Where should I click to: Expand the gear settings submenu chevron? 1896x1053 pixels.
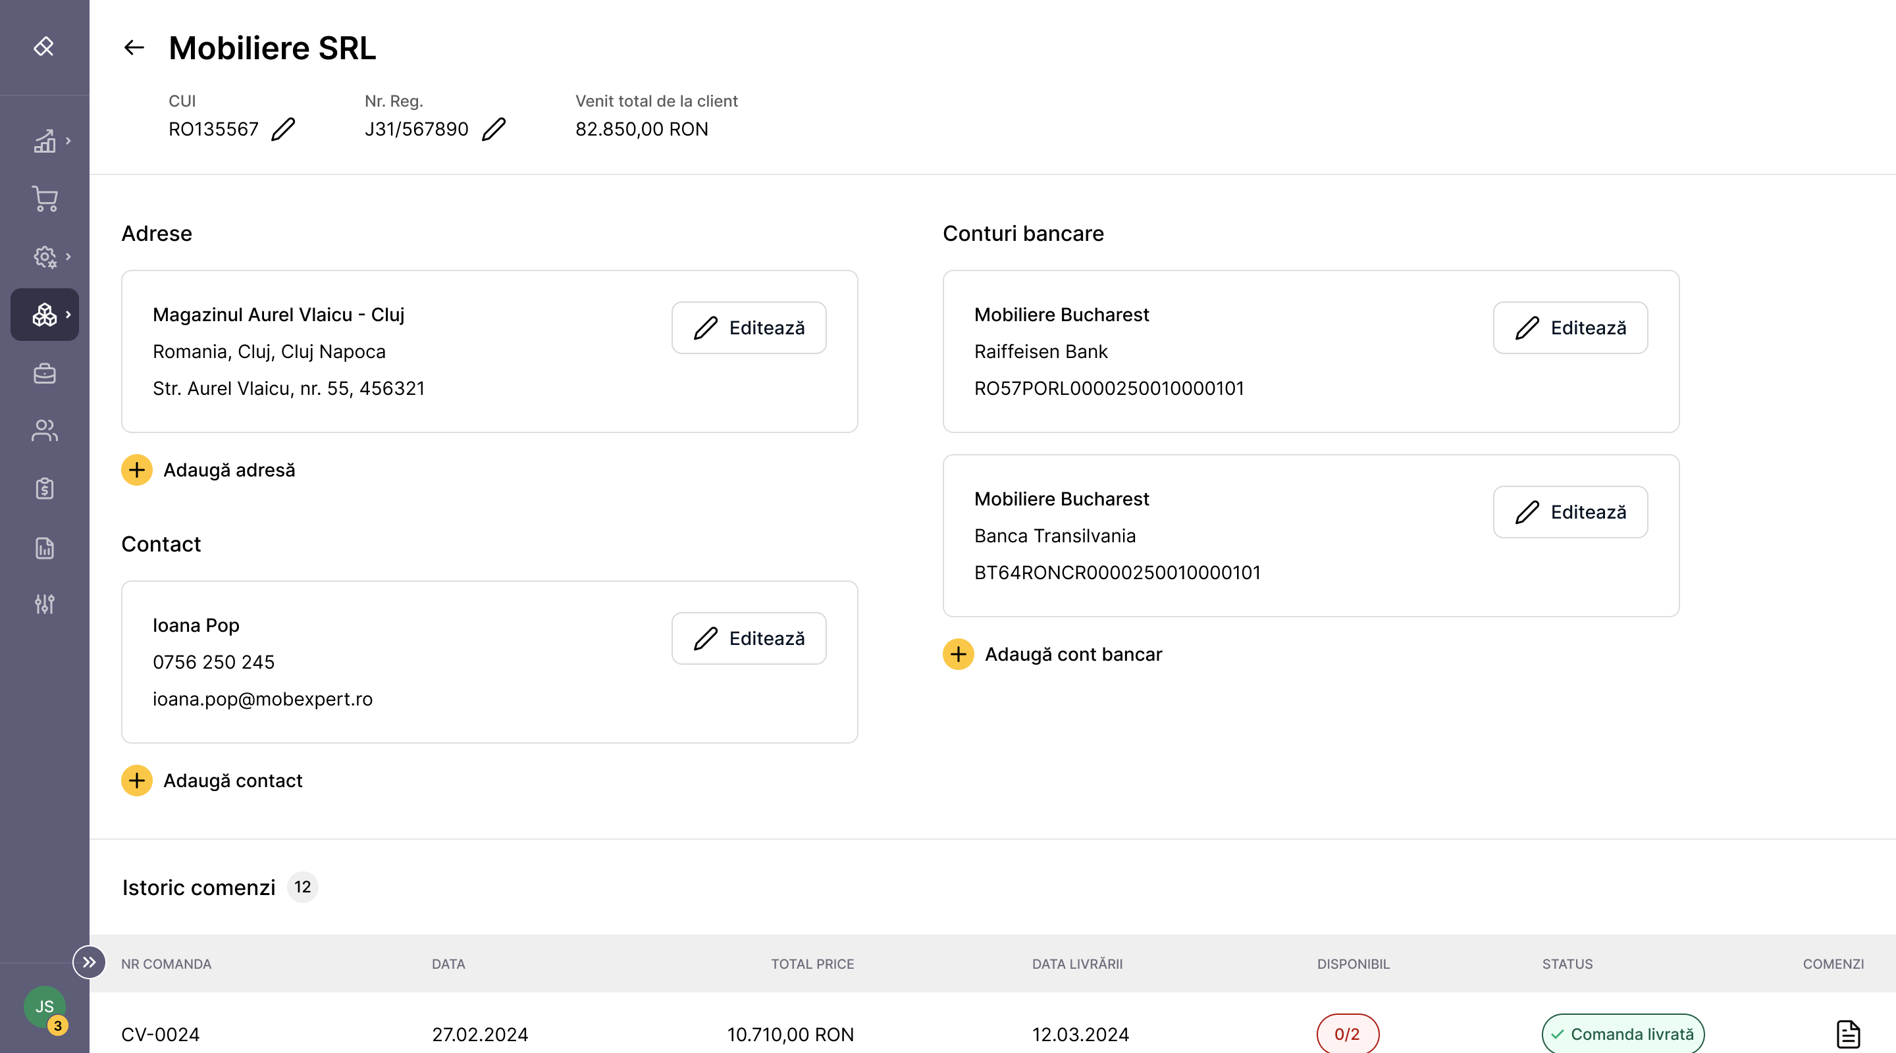[x=68, y=256]
